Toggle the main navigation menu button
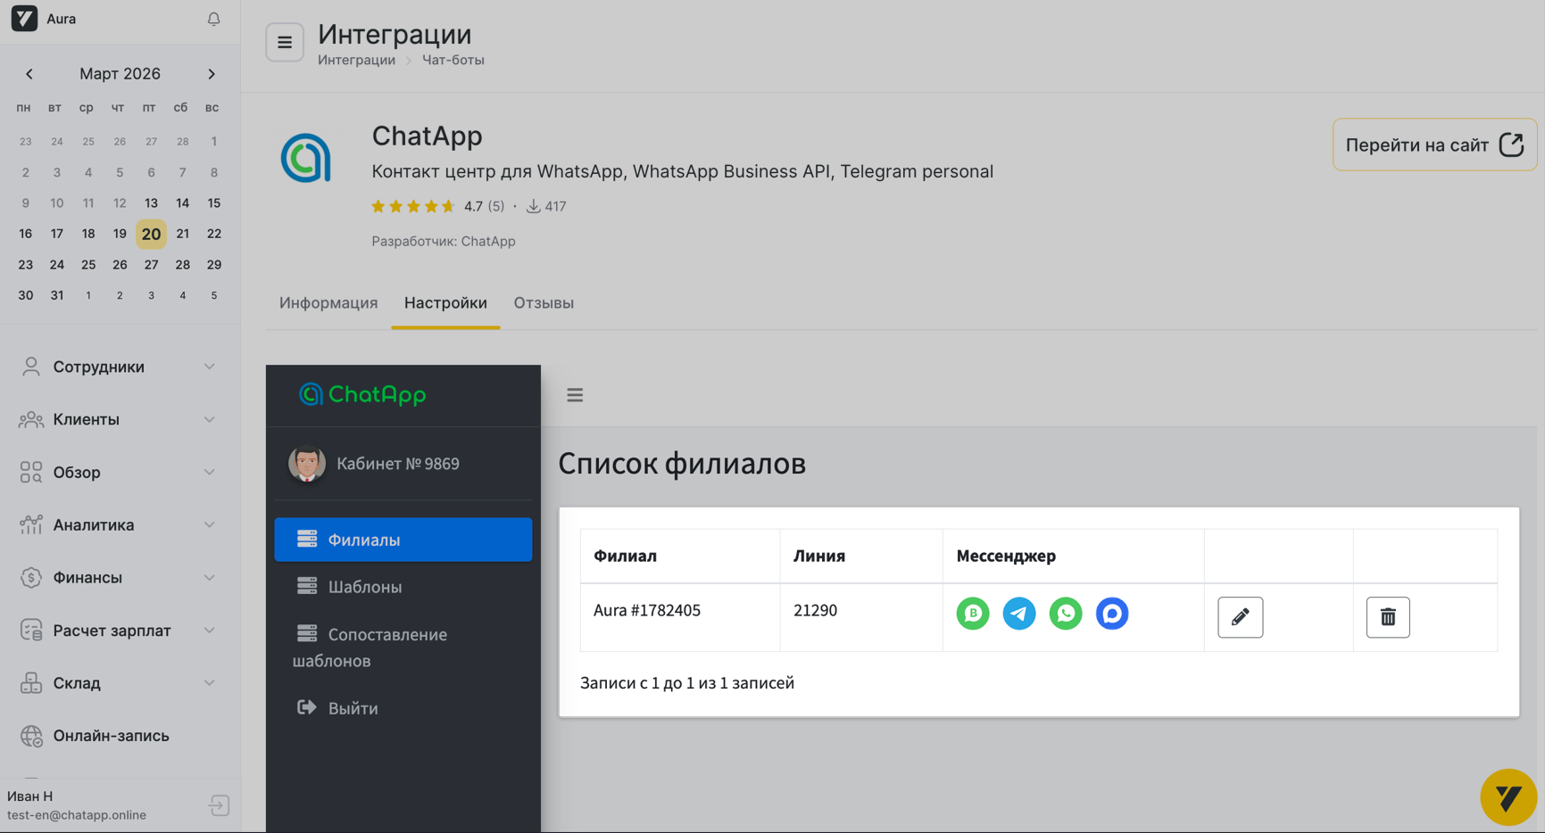This screenshot has width=1545, height=833. 285,42
